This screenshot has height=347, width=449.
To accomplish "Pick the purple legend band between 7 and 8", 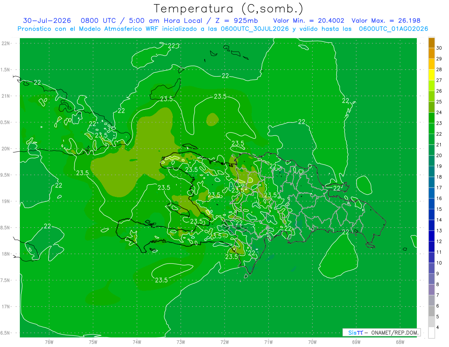I will coord(431,290).
